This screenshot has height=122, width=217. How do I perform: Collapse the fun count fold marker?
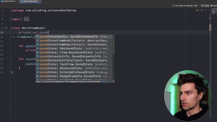tap(11, 59)
